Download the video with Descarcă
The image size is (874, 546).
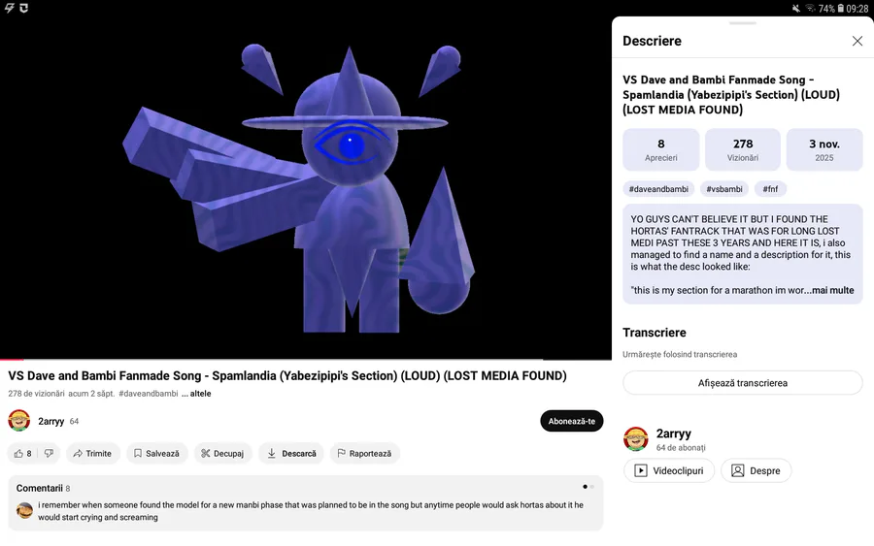[x=291, y=454]
